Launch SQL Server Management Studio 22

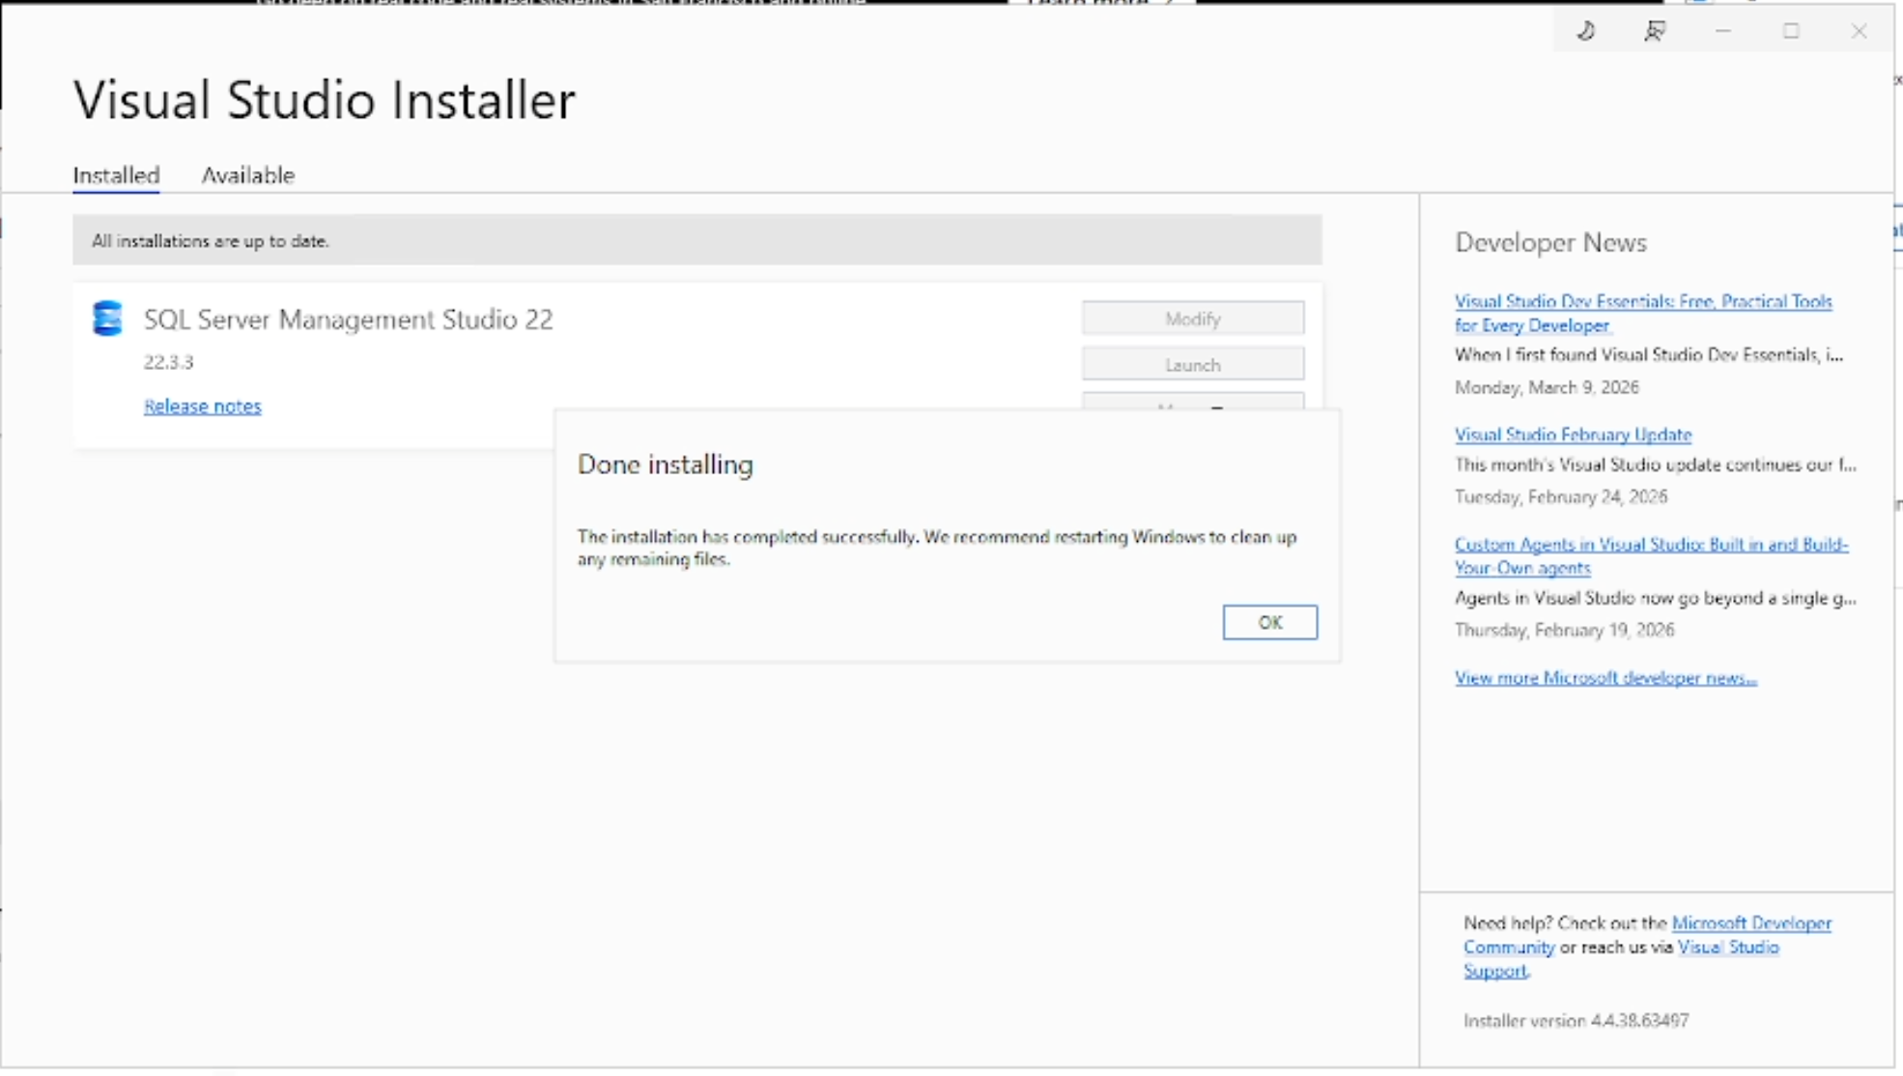[1192, 364]
